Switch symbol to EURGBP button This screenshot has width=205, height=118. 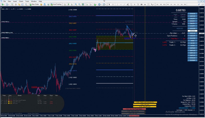[x=192, y=60]
